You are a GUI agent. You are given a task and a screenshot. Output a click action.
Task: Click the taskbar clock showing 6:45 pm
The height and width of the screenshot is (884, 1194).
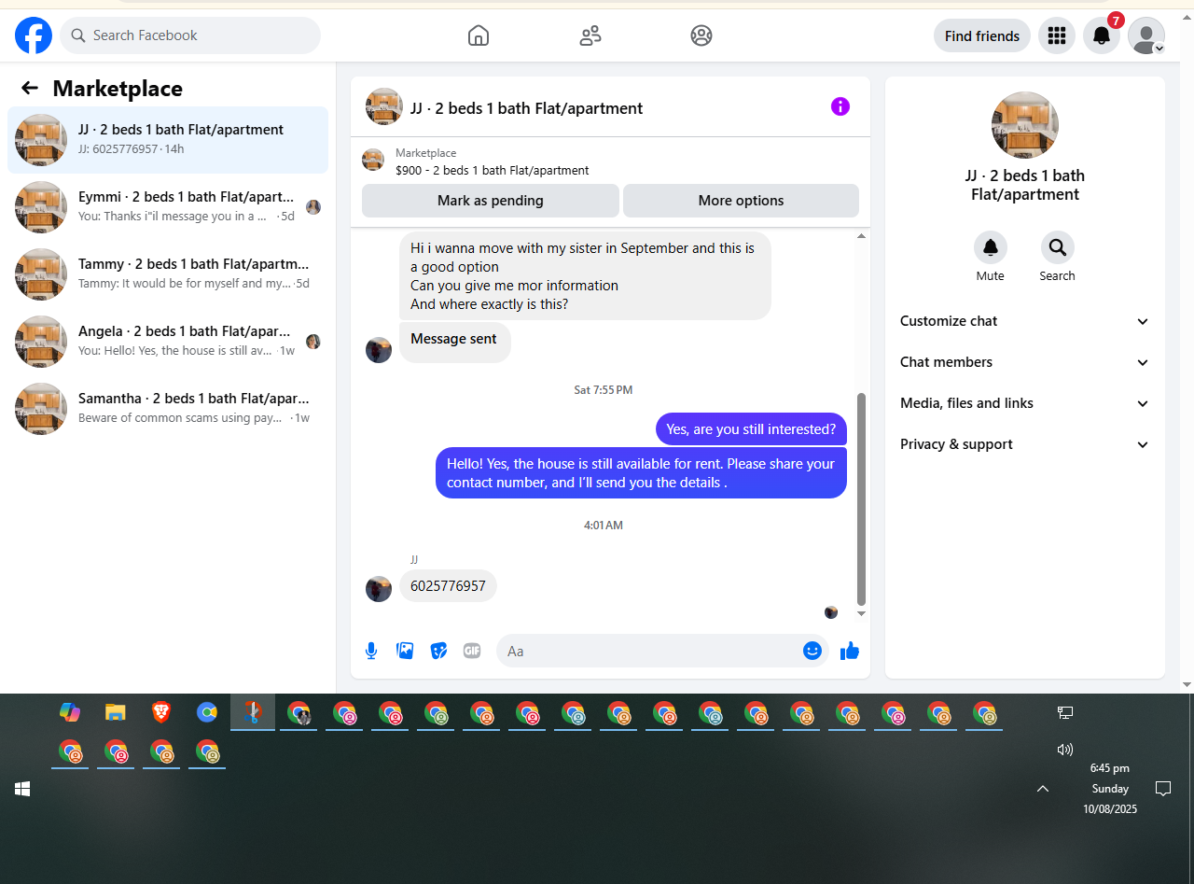tap(1110, 789)
